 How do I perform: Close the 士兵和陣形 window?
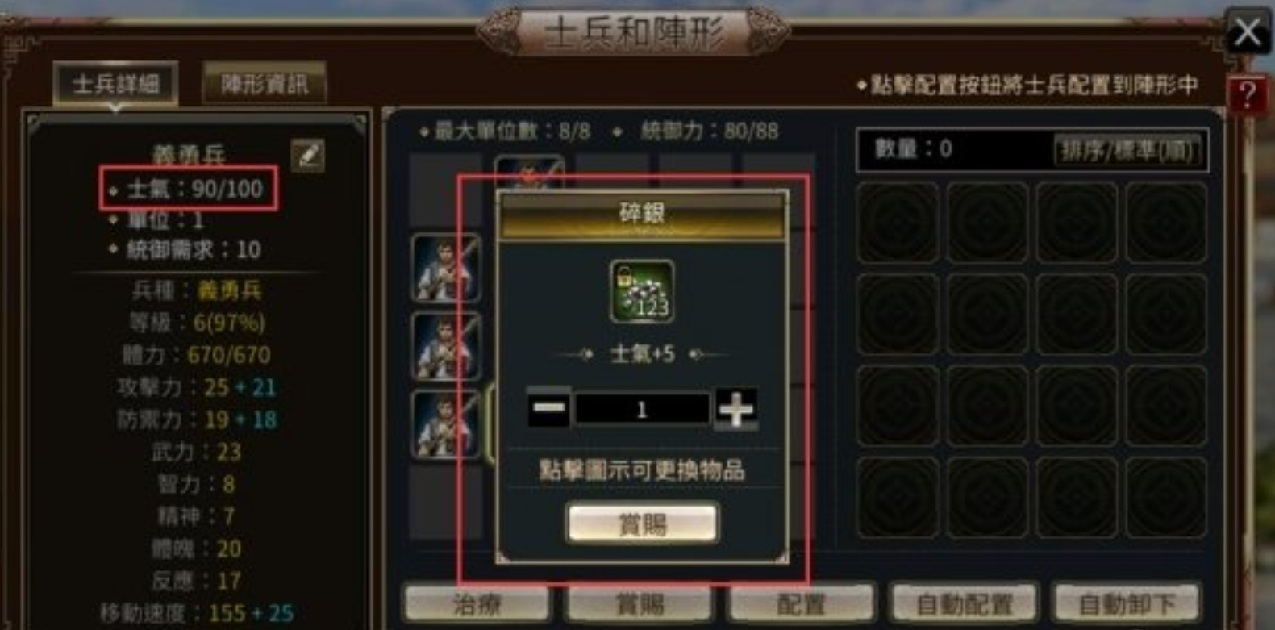[x=1247, y=32]
